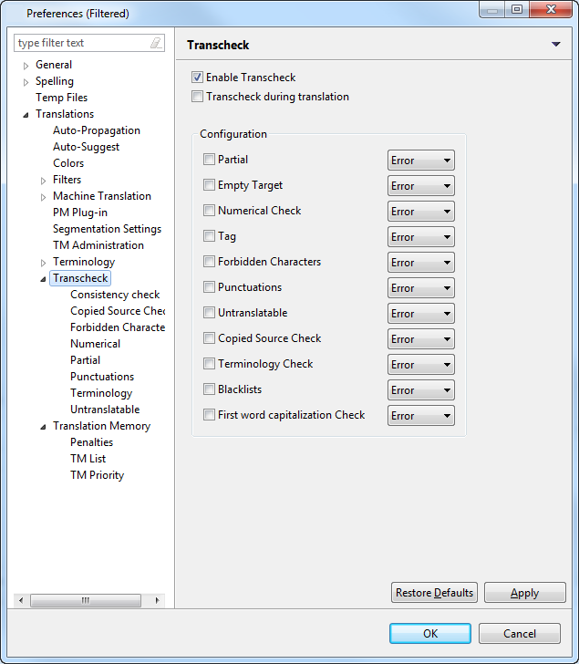The width and height of the screenshot is (579, 664).
Task: Select Forbidden Characters tree item
Action: (x=118, y=327)
